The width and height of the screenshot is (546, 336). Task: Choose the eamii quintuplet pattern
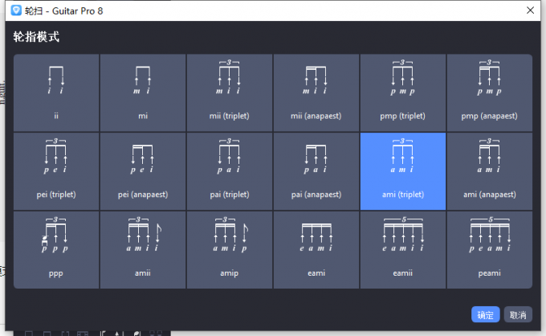click(403, 250)
